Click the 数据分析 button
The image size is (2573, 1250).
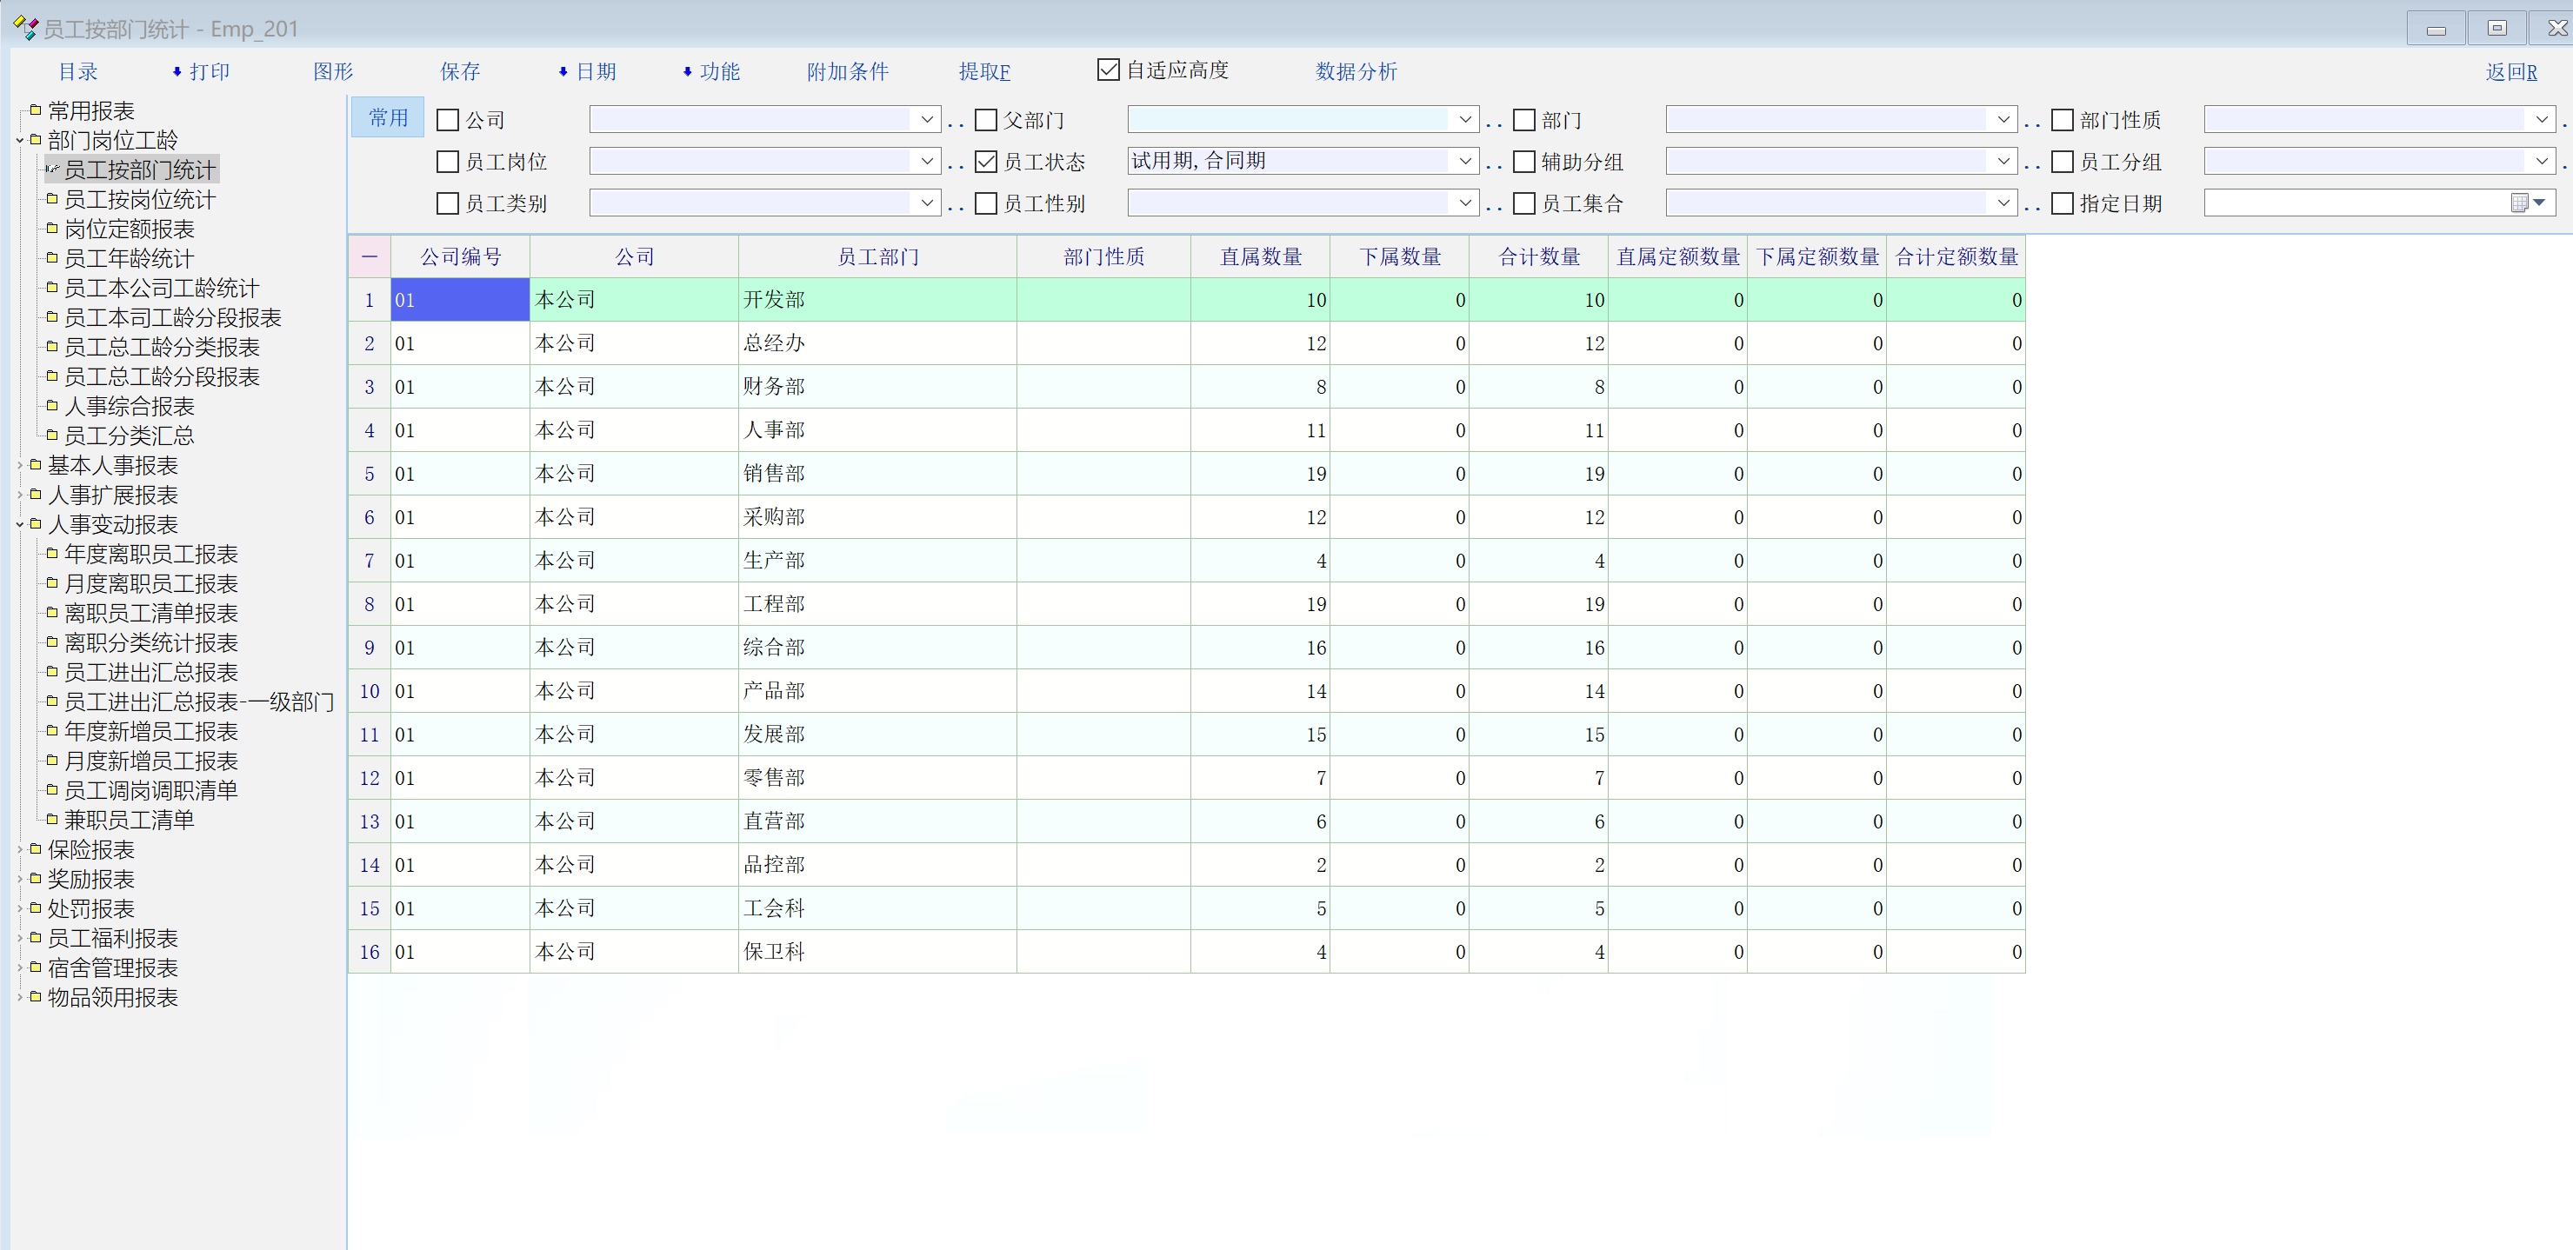(x=1356, y=72)
